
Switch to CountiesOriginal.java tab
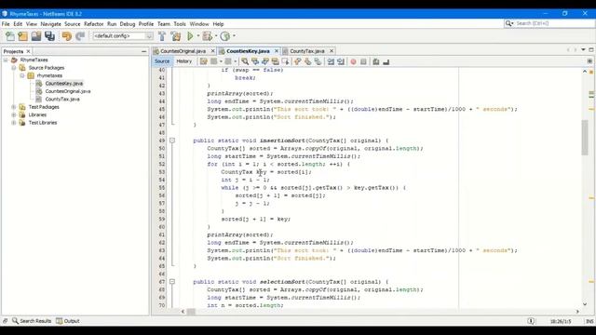click(x=183, y=51)
